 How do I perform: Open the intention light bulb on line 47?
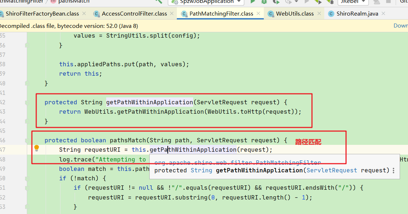point(37,148)
